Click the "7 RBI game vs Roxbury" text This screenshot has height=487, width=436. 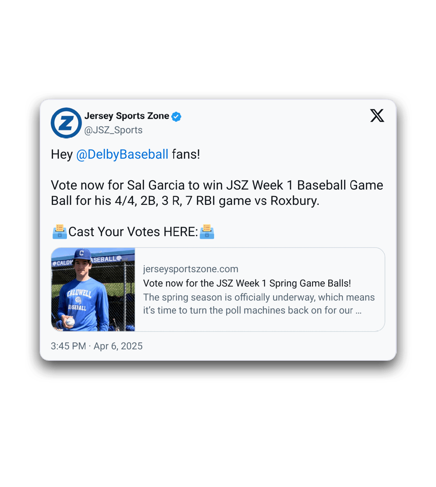(252, 201)
